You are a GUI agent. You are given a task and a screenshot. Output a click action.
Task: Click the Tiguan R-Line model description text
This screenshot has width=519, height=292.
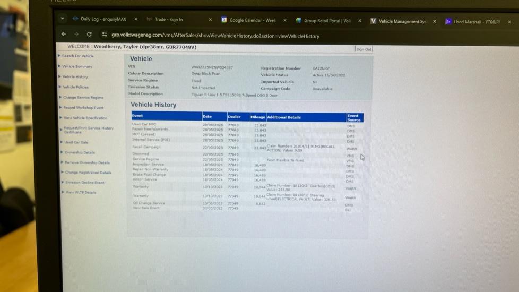pyautogui.click(x=235, y=96)
